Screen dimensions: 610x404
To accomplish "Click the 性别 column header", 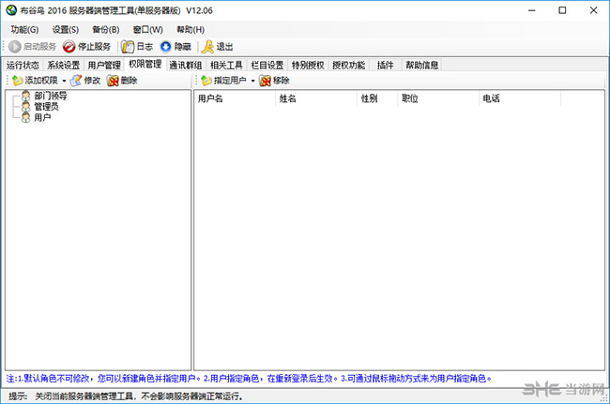I will (x=377, y=98).
